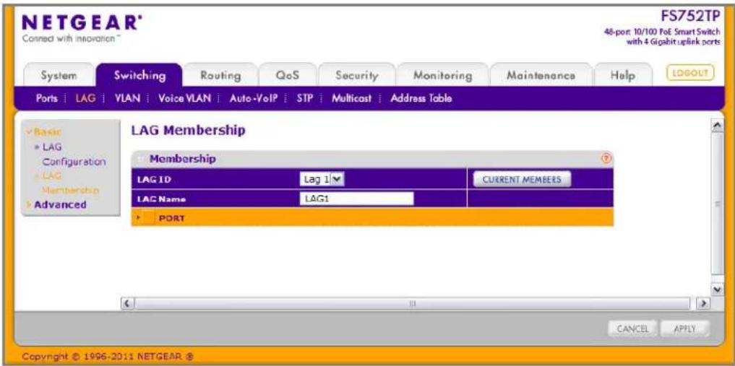Viewport: 735px width, 366px height.
Task: Open the Maintenance tab
Action: pyautogui.click(x=541, y=75)
